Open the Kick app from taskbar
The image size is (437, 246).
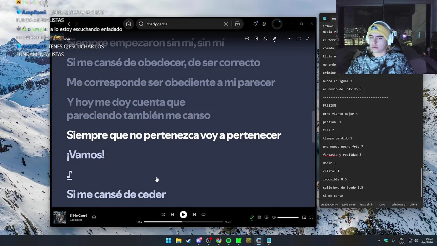click(x=239, y=241)
